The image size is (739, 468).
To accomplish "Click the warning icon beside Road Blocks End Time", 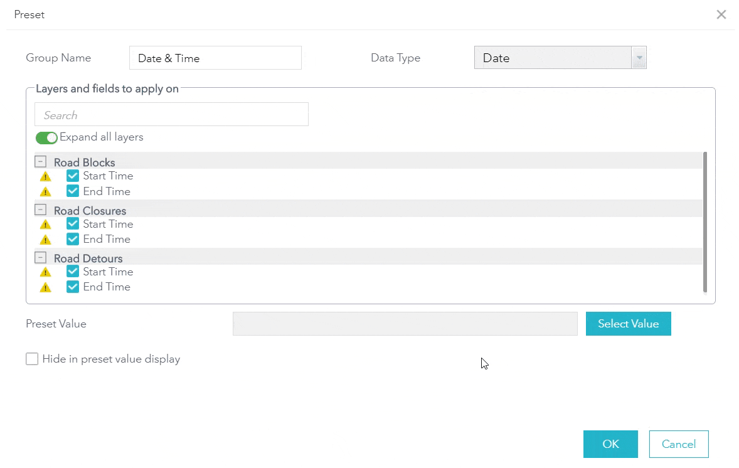I will coord(45,191).
